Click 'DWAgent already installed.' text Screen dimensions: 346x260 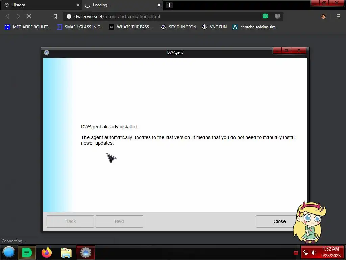[110, 127]
